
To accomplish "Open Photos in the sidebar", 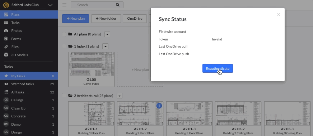I will pyautogui.click(x=29, y=31).
